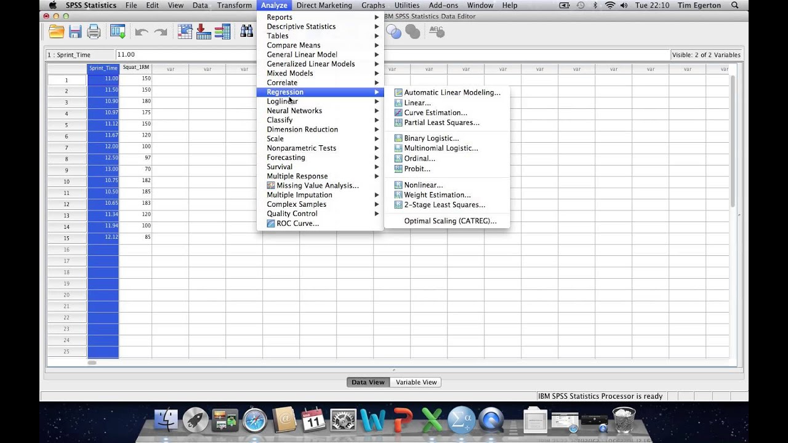Open the Graphs menu
The width and height of the screenshot is (788, 443).
(373, 6)
